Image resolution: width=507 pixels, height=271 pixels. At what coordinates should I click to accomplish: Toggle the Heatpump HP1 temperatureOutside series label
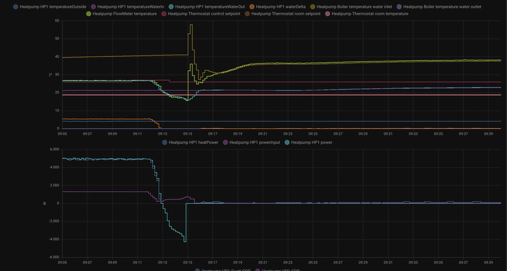53,6
